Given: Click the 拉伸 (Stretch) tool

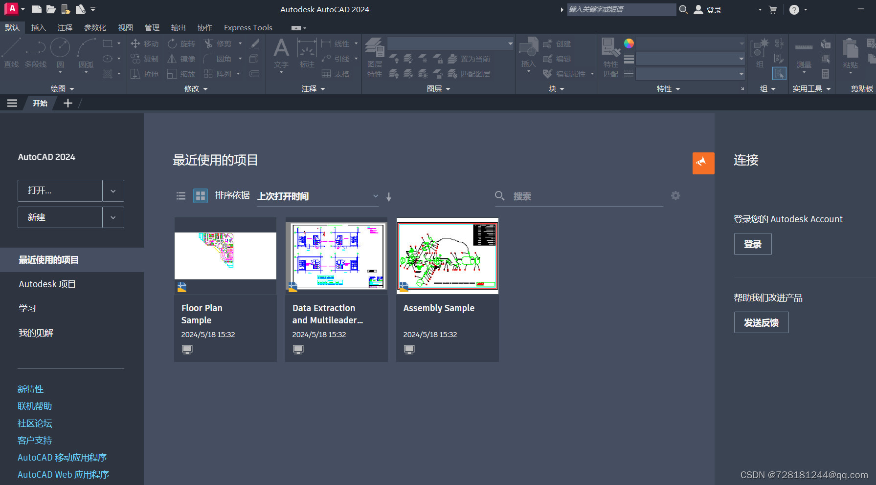Looking at the screenshot, I should pos(145,74).
